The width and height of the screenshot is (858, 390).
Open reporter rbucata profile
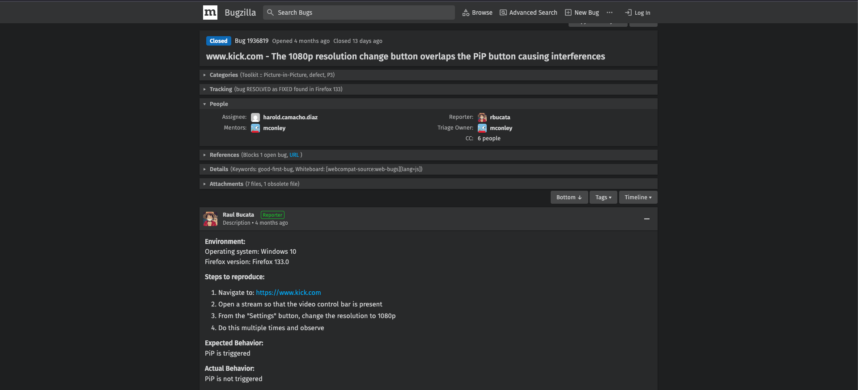pos(500,117)
